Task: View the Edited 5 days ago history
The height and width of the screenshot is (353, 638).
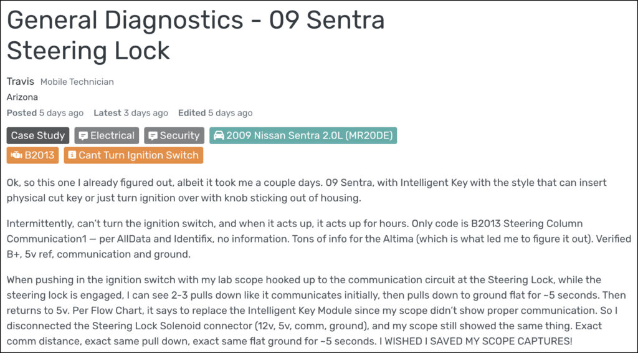Action: [215, 113]
